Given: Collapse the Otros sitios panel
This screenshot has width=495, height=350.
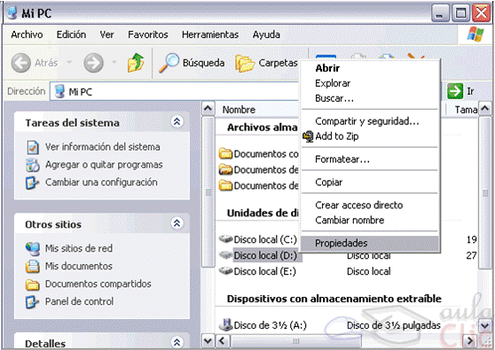Looking at the screenshot, I should tap(177, 223).
